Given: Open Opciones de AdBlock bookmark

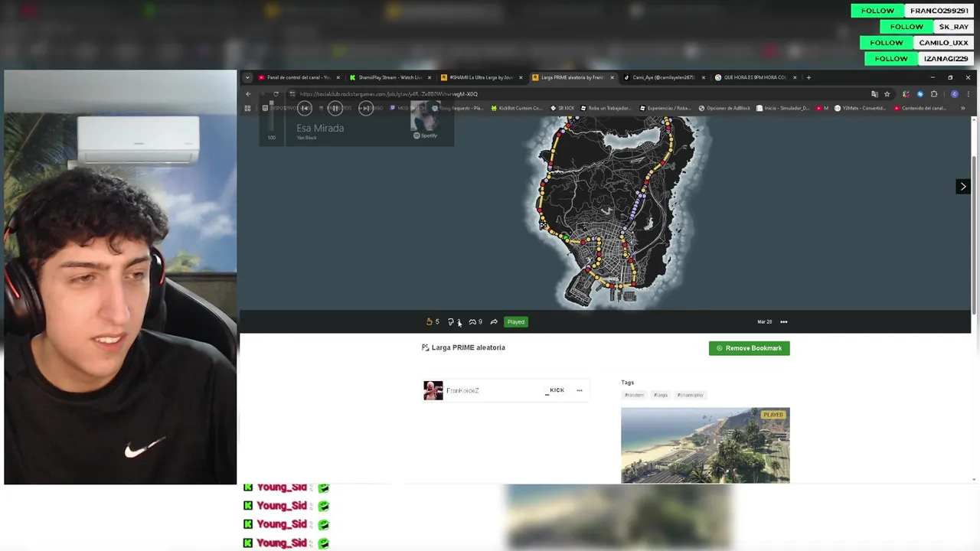Looking at the screenshot, I should [724, 108].
